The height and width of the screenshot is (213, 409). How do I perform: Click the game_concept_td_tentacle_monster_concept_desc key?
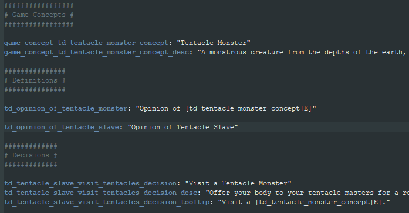[x=96, y=52]
